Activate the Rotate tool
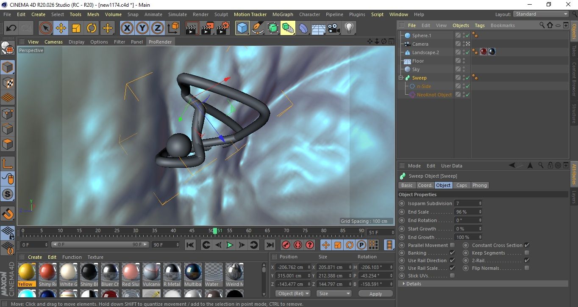 tap(92, 28)
